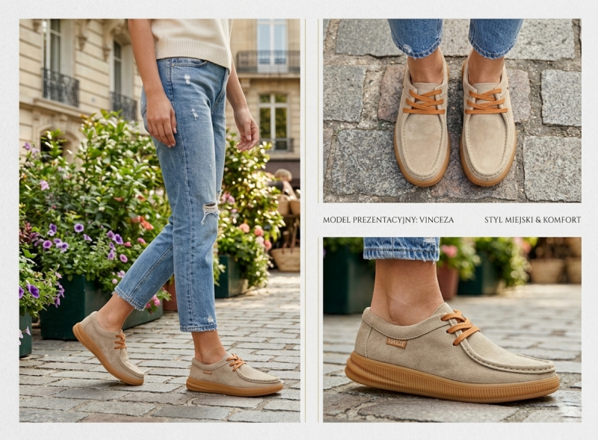Click the balcony railing on the building
Screen dimensions: 598x440
tap(61, 87)
